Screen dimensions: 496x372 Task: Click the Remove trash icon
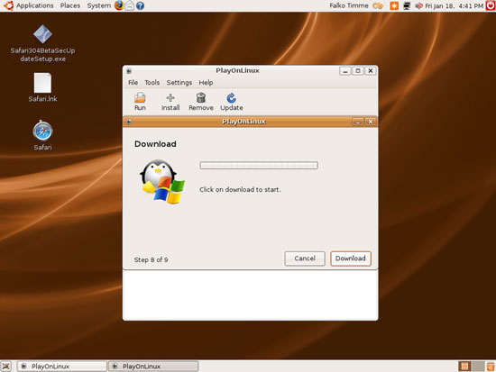tap(201, 97)
